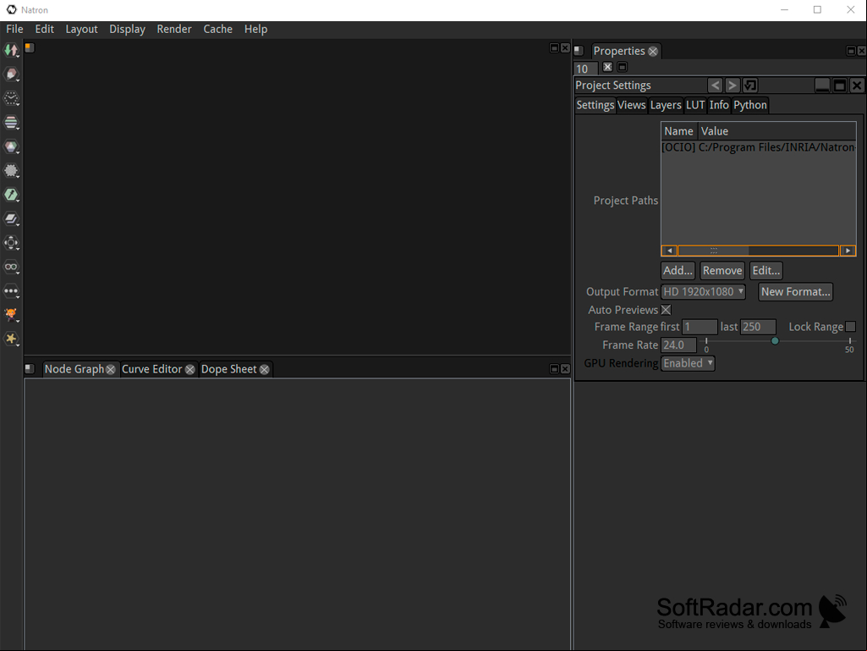Viewport: 867px width, 651px height.
Task: Click the Frame Rate 24.0 field
Action: [x=678, y=345]
